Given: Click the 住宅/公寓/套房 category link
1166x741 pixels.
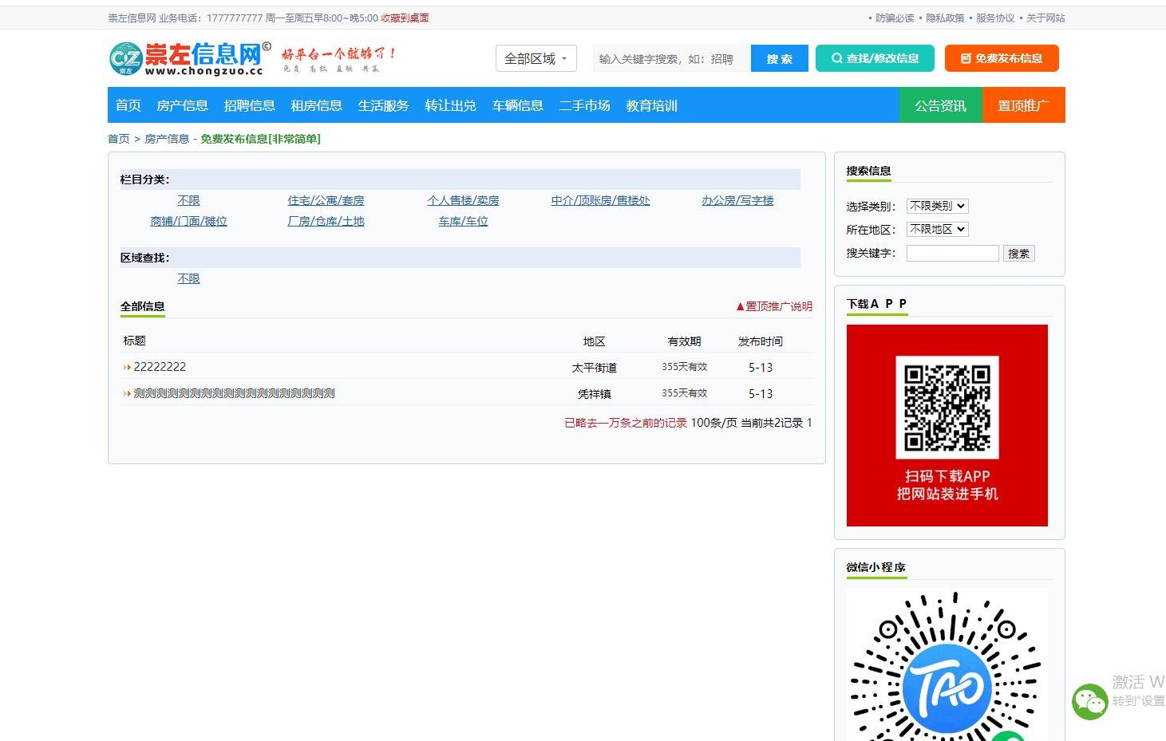Looking at the screenshot, I should 326,200.
